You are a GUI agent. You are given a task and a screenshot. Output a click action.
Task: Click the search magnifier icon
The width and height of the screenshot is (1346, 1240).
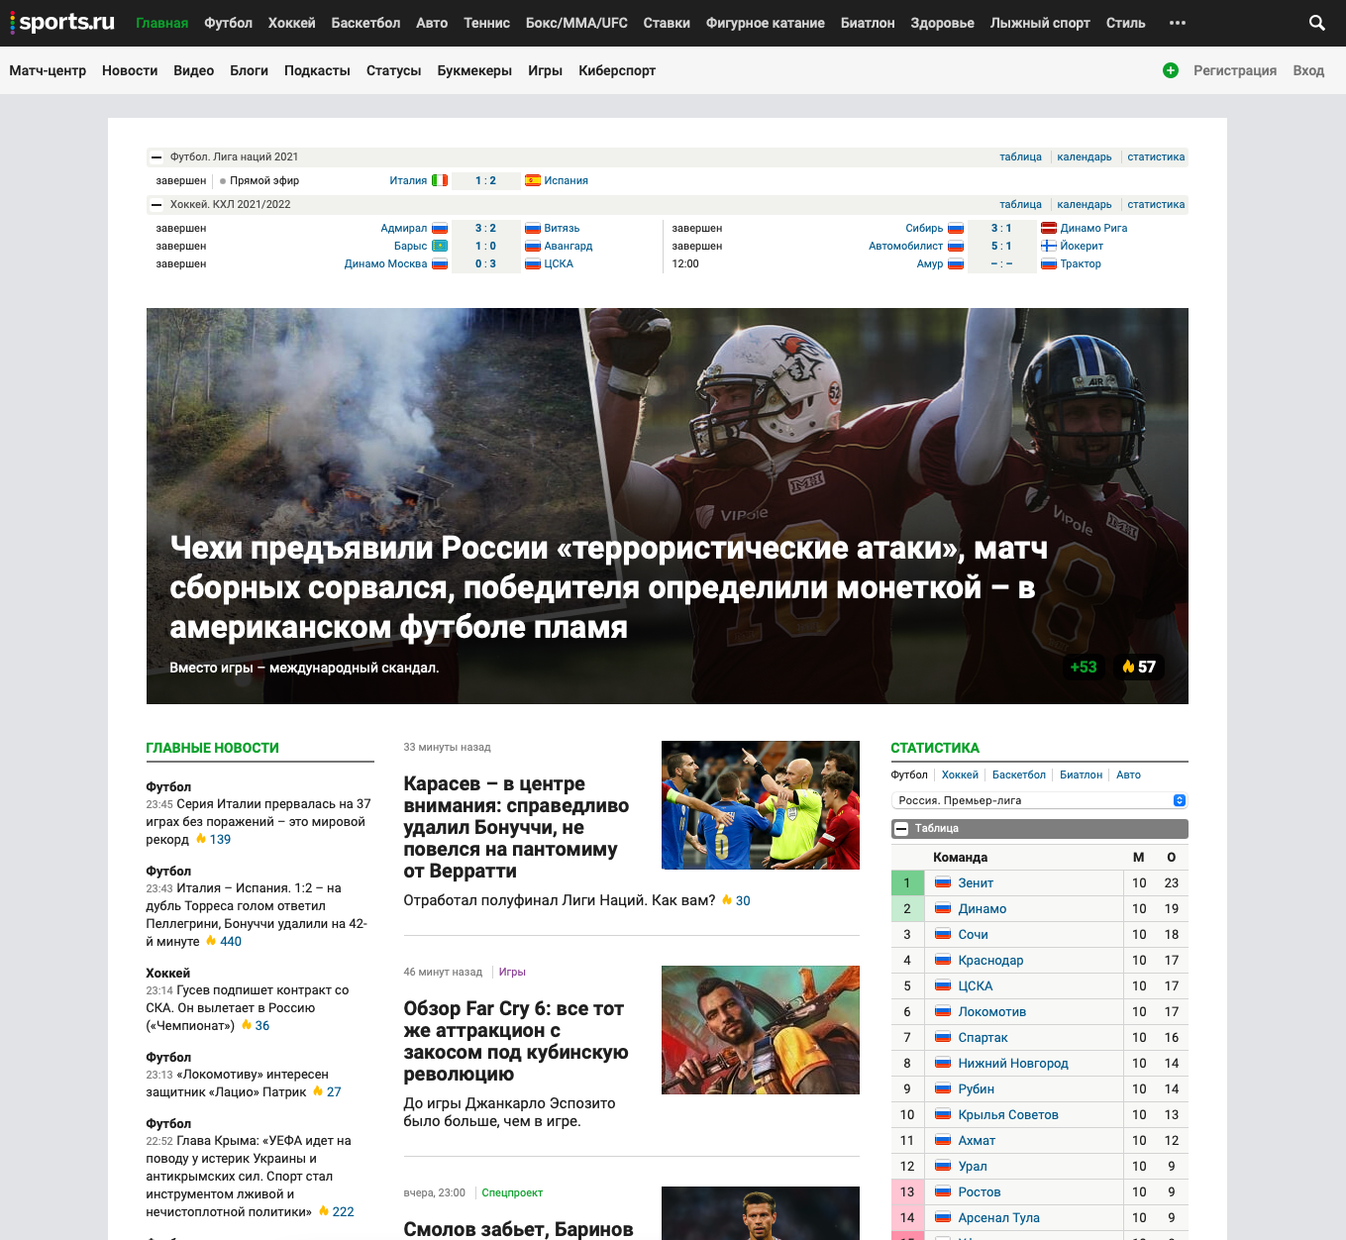(x=1316, y=23)
